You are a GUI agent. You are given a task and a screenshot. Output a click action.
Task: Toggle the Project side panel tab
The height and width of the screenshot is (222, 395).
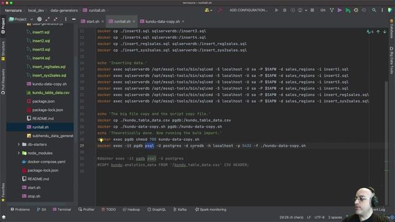pyautogui.click(x=3, y=26)
